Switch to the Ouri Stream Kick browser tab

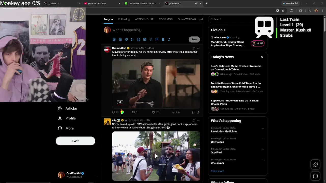pos(143,4)
